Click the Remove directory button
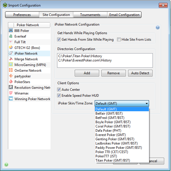Image resolution: width=171 pixels, height=171 pixels. (114, 73)
